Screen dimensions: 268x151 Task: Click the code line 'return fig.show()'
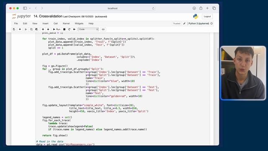tap(55, 135)
